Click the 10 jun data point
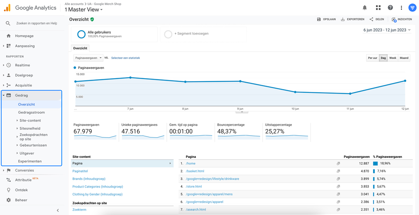This screenshot has width=419, height=215. point(295,92)
